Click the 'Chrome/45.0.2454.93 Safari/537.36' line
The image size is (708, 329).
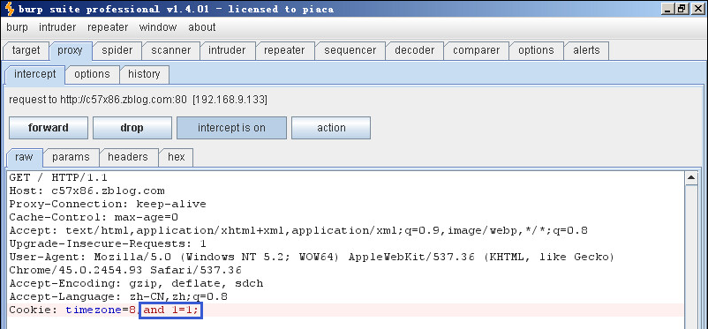(125, 270)
